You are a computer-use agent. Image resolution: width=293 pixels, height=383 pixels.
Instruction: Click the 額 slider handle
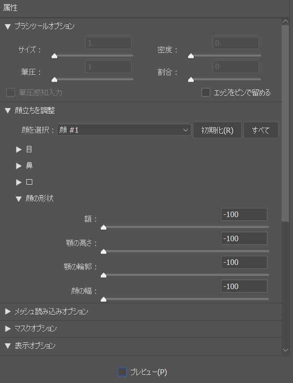[x=103, y=227]
